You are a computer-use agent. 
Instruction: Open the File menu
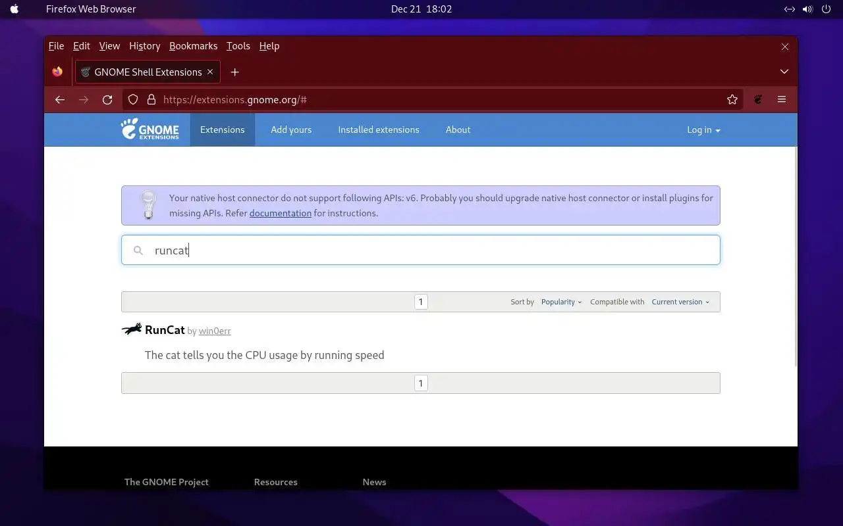point(56,46)
